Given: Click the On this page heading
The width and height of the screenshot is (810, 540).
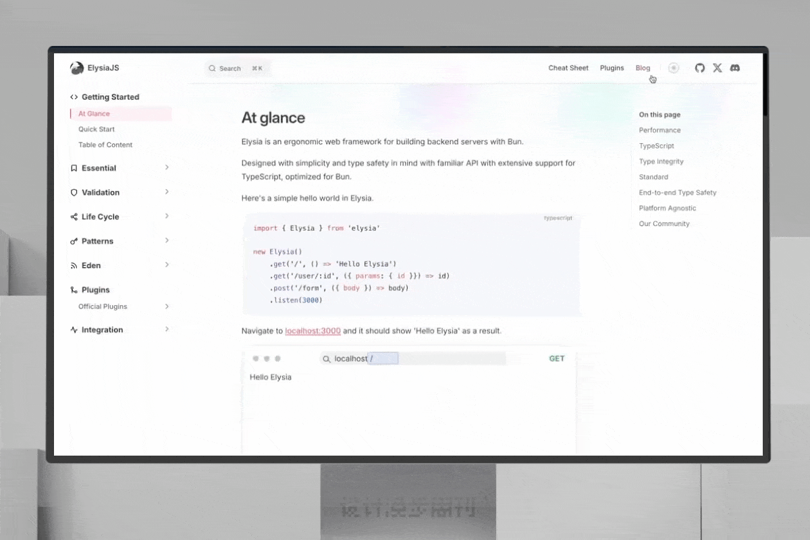Looking at the screenshot, I should pos(659,115).
